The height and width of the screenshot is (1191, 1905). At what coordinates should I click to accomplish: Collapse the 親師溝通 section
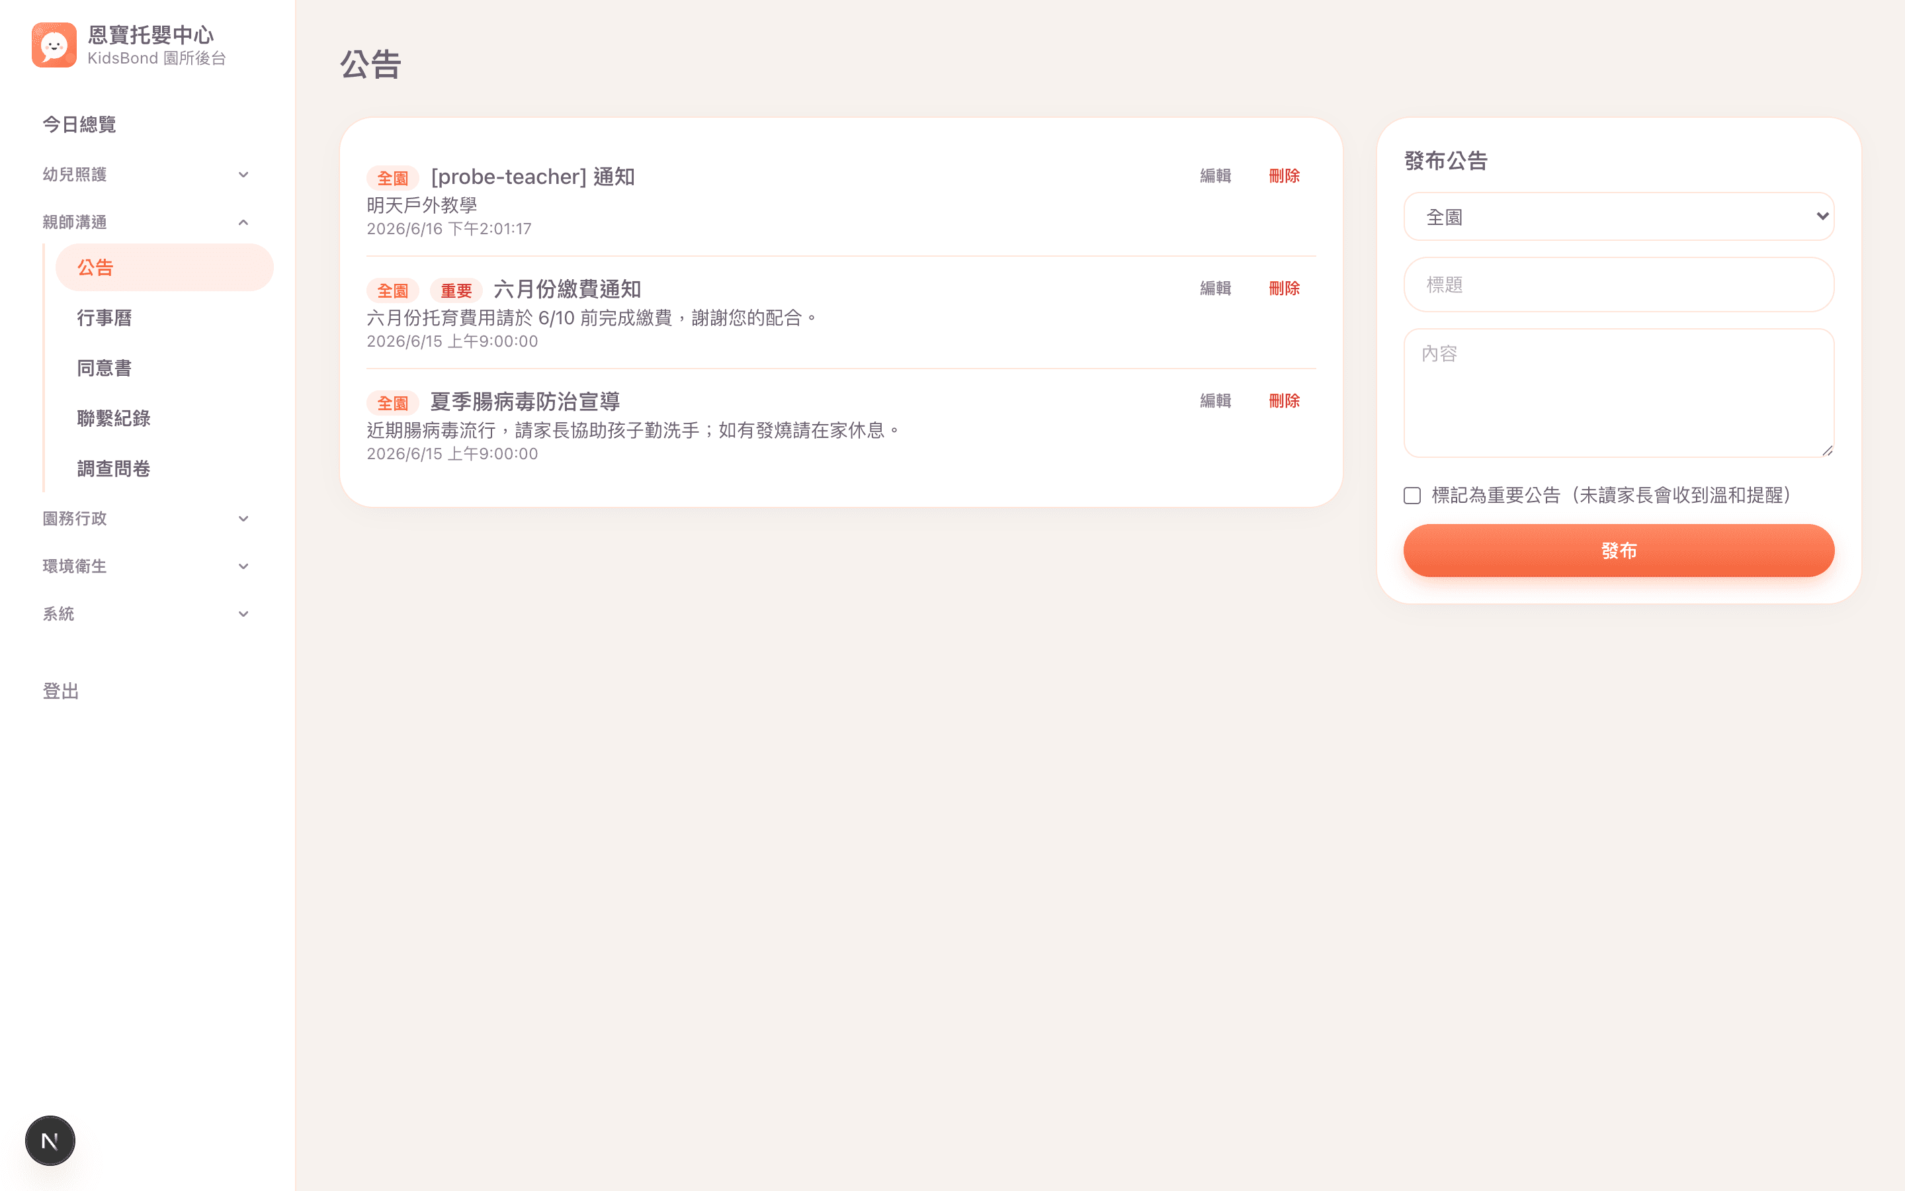(146, 222)
